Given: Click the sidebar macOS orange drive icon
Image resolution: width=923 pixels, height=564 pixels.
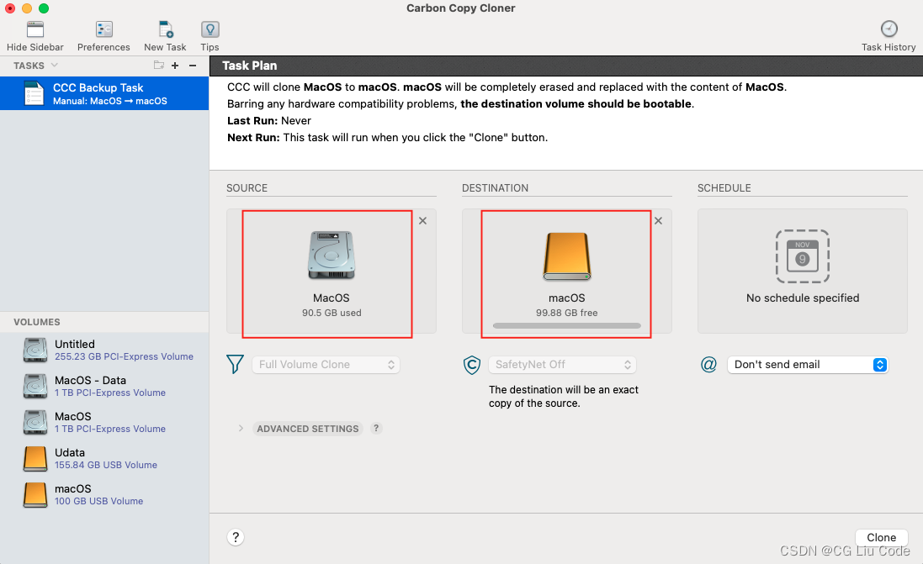Looking at the screenshot, I should click(35, 494).
